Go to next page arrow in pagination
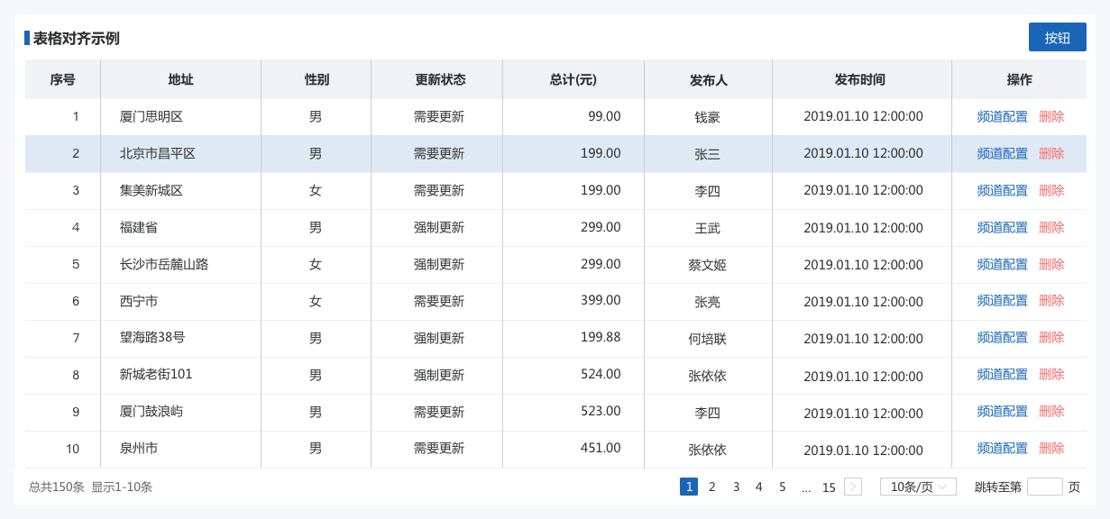The image size is (1110, 519). pyautogui.click(x=853, y=487)
